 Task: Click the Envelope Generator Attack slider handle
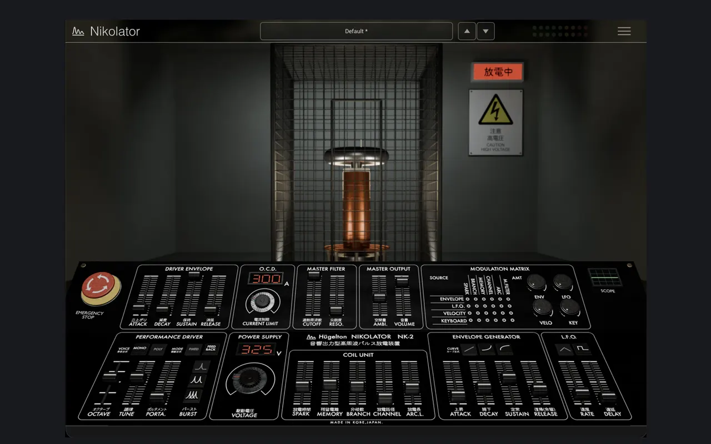(x=458, y=396)
